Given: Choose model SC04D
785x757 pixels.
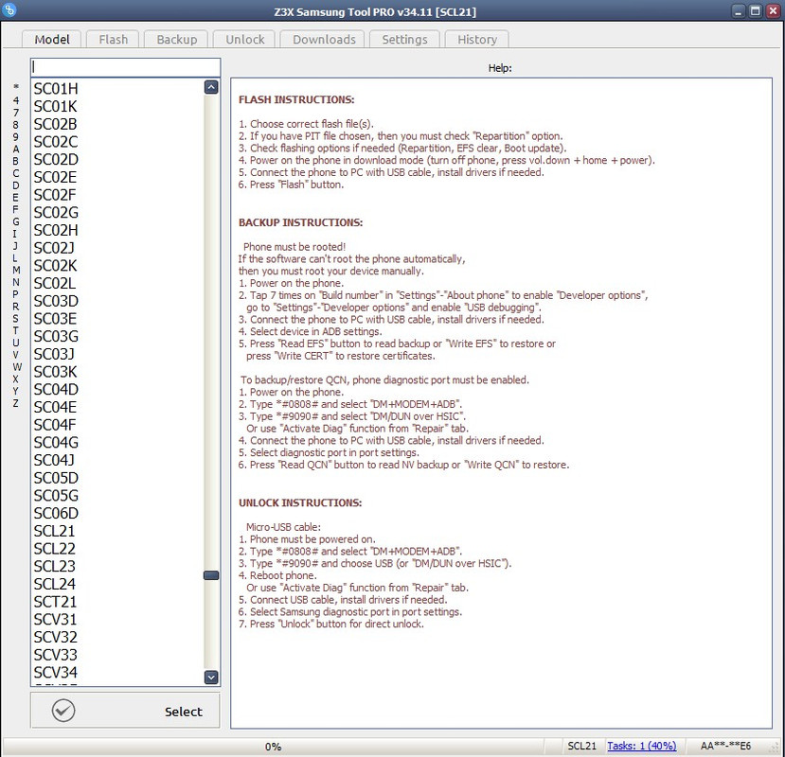Looking at the screenshot, I should (117, 389).
